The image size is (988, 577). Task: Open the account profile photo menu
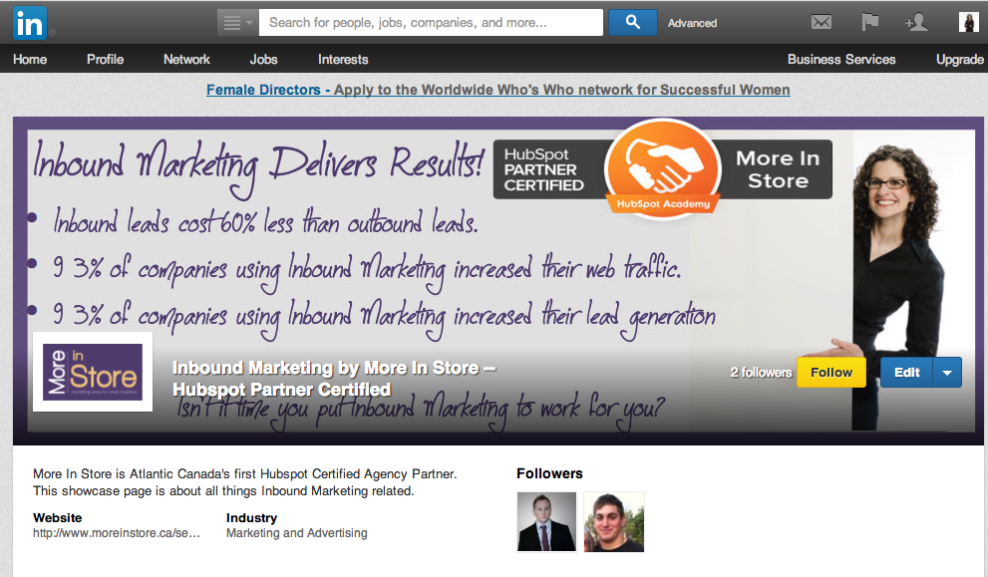(x=968, y=22)
